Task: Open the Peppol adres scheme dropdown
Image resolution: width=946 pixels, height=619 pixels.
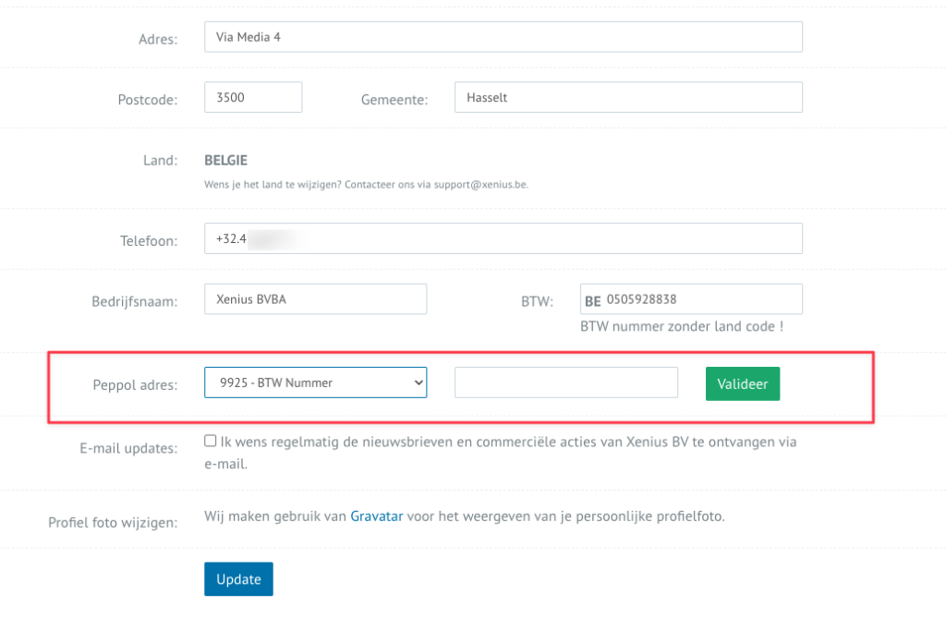Action: tap(315, 382)
